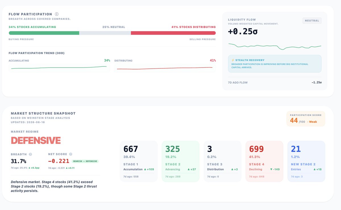Click the NEUTRAL badge in Liquidity Flow

[x=312, y=20]
